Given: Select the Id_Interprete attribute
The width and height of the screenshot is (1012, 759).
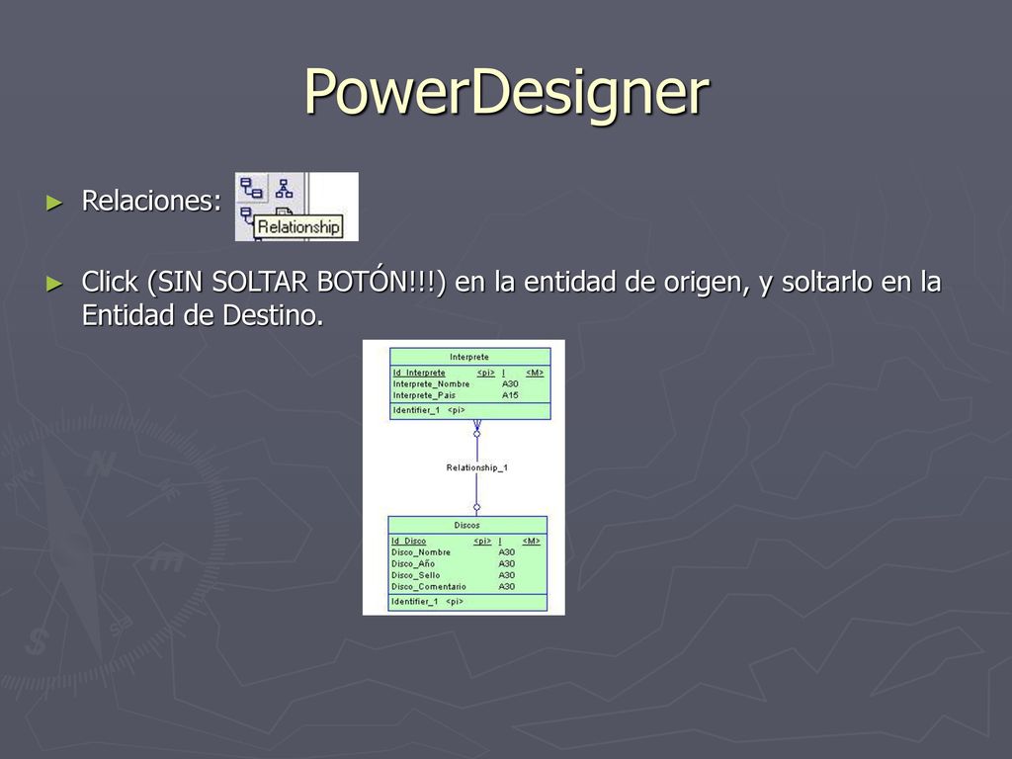Looking at the screenshot, I should (419, 373).
